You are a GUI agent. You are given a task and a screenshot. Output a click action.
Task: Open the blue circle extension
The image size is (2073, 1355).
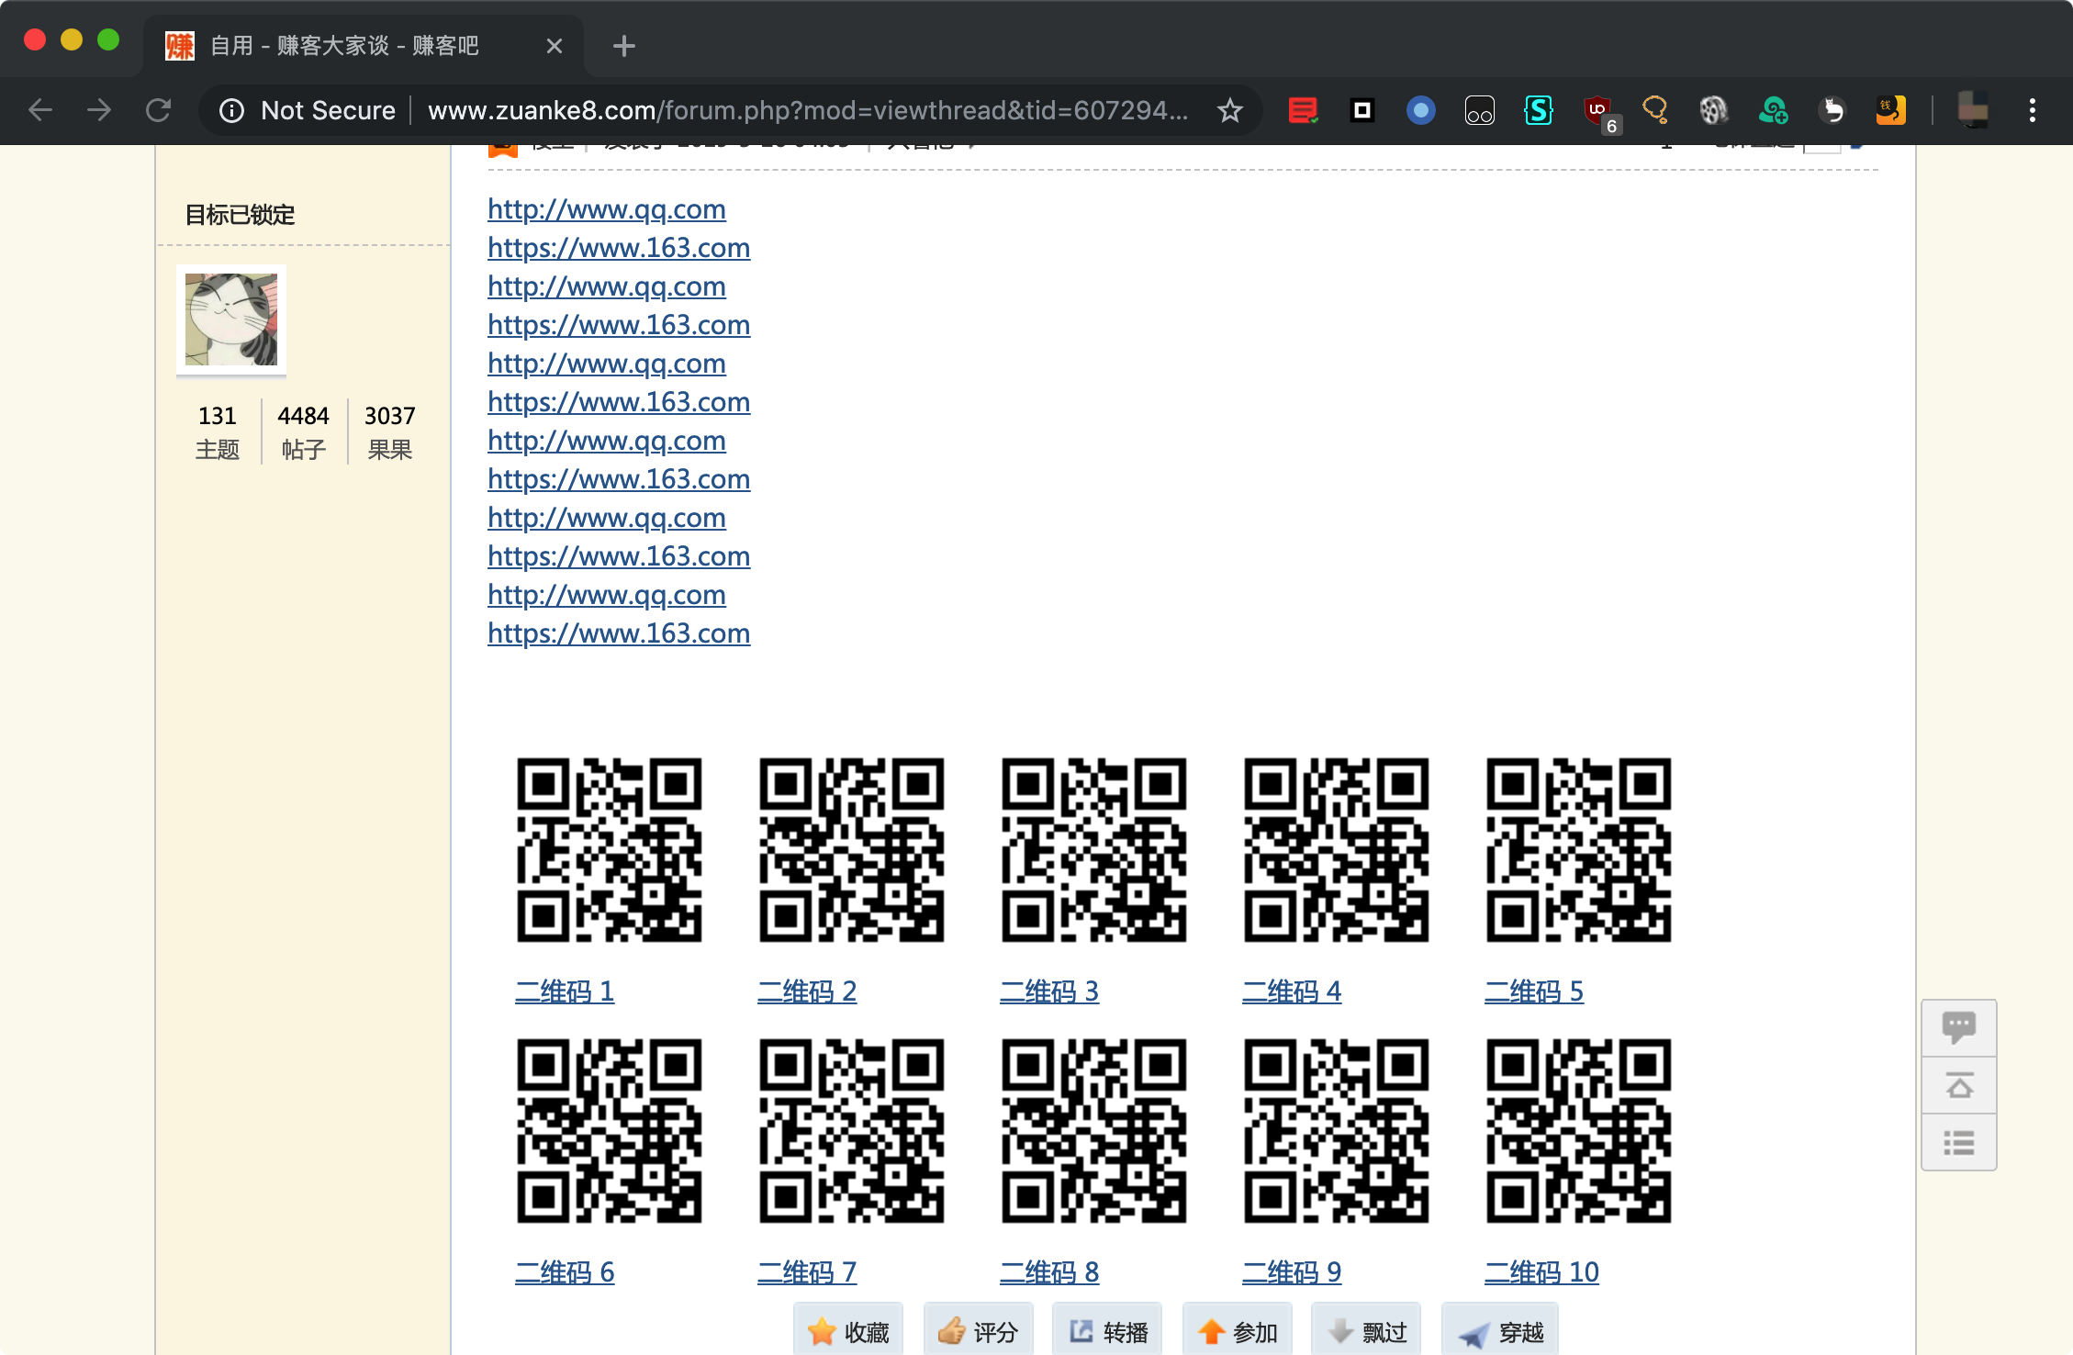click(x=1420, y=111)
